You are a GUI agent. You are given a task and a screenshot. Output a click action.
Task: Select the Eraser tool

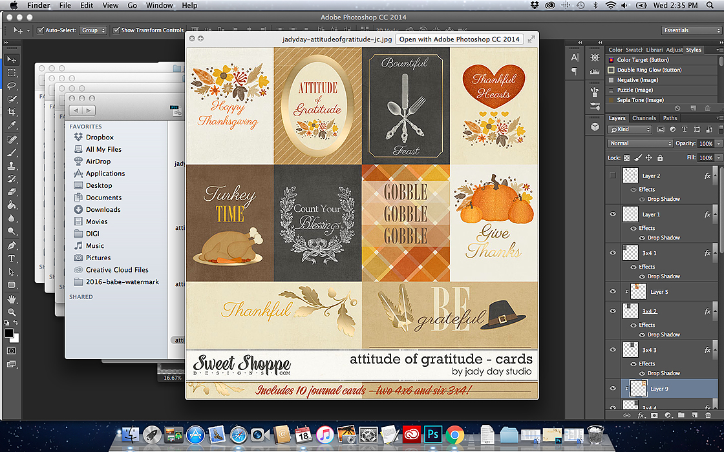click(x=12, y=192)
